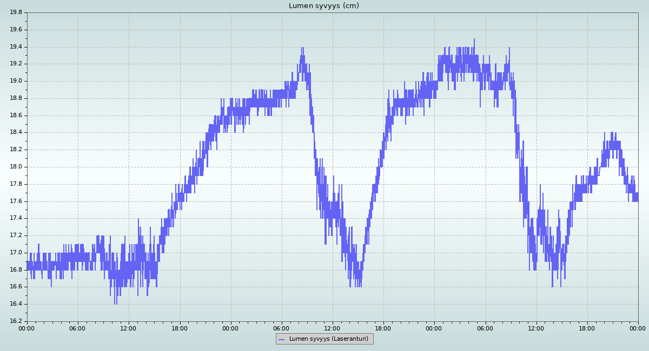This screenshot has height=351, width=649.
Task: Select the first 06:00 x-axis label
Action: [x=77, y=328]
